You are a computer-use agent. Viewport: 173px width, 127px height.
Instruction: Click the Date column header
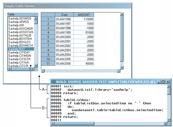tap(64, 15)
